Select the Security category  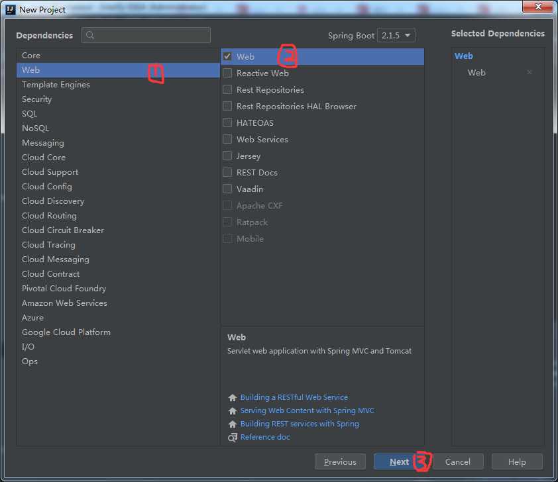point(118,99)
